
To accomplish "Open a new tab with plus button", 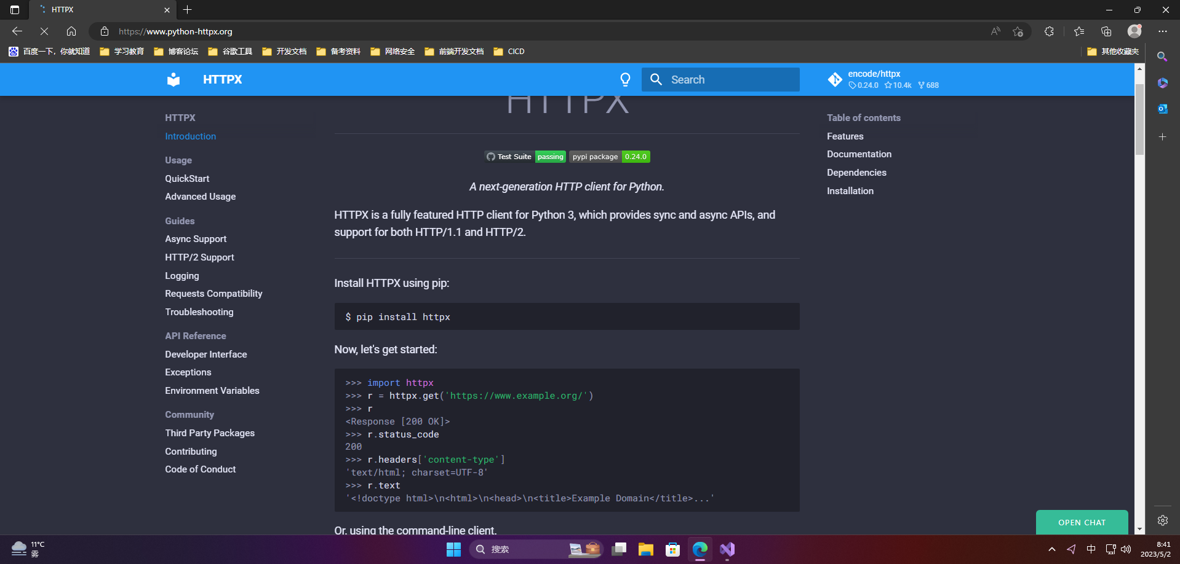I will pyautogui.click(x=188, y=10).
